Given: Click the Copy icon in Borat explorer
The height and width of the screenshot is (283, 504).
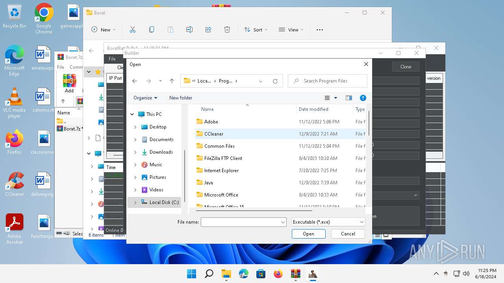Looking at the screenshot, I should [152, 29].
